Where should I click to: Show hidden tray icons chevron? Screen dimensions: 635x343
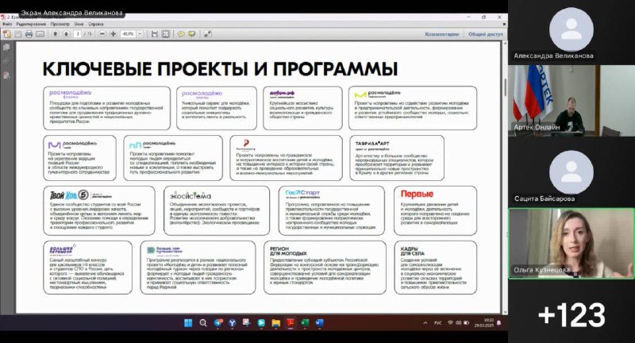tap(425, 322)
